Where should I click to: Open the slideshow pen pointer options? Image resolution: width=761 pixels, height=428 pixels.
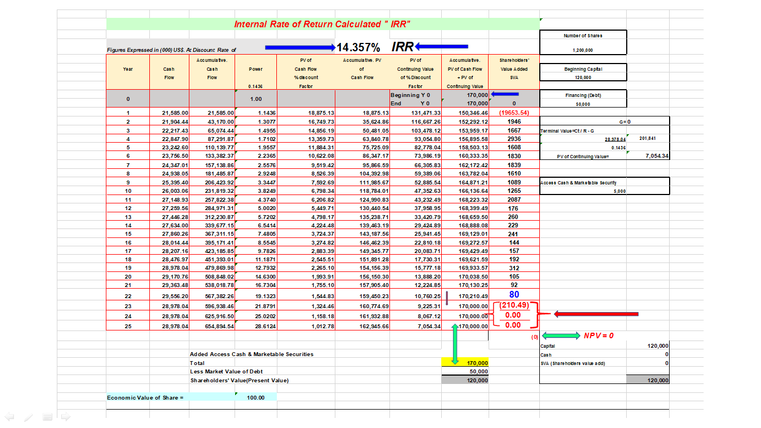28,416
